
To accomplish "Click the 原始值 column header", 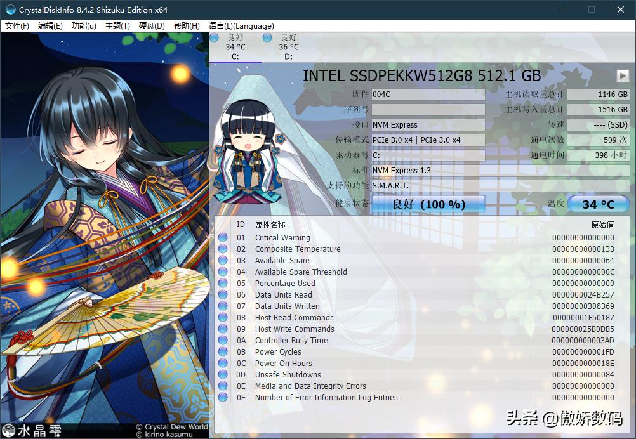I will [x=602, y=225].
